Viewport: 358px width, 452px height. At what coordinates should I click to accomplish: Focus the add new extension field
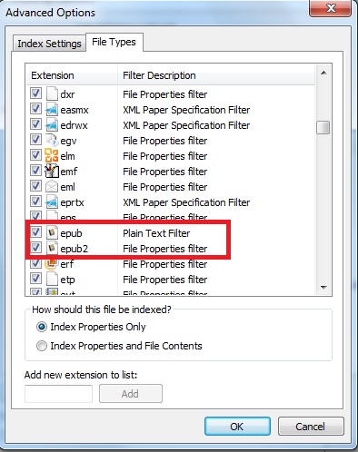58,394
